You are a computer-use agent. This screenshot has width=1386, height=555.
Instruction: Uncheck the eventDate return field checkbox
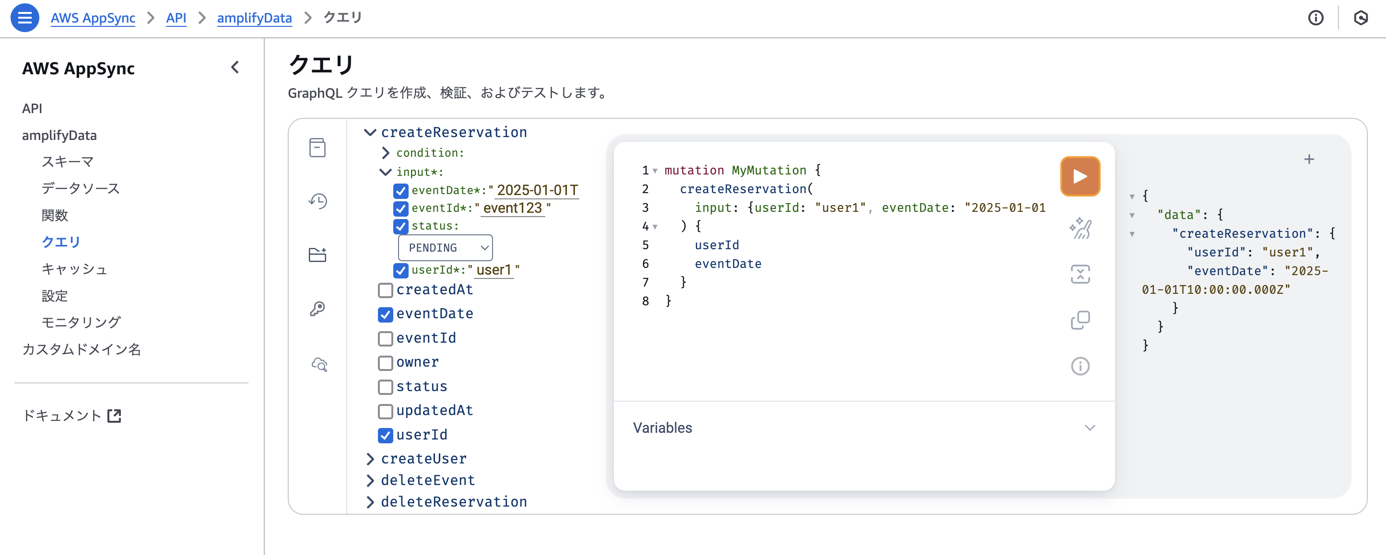[x=385, y=314]
